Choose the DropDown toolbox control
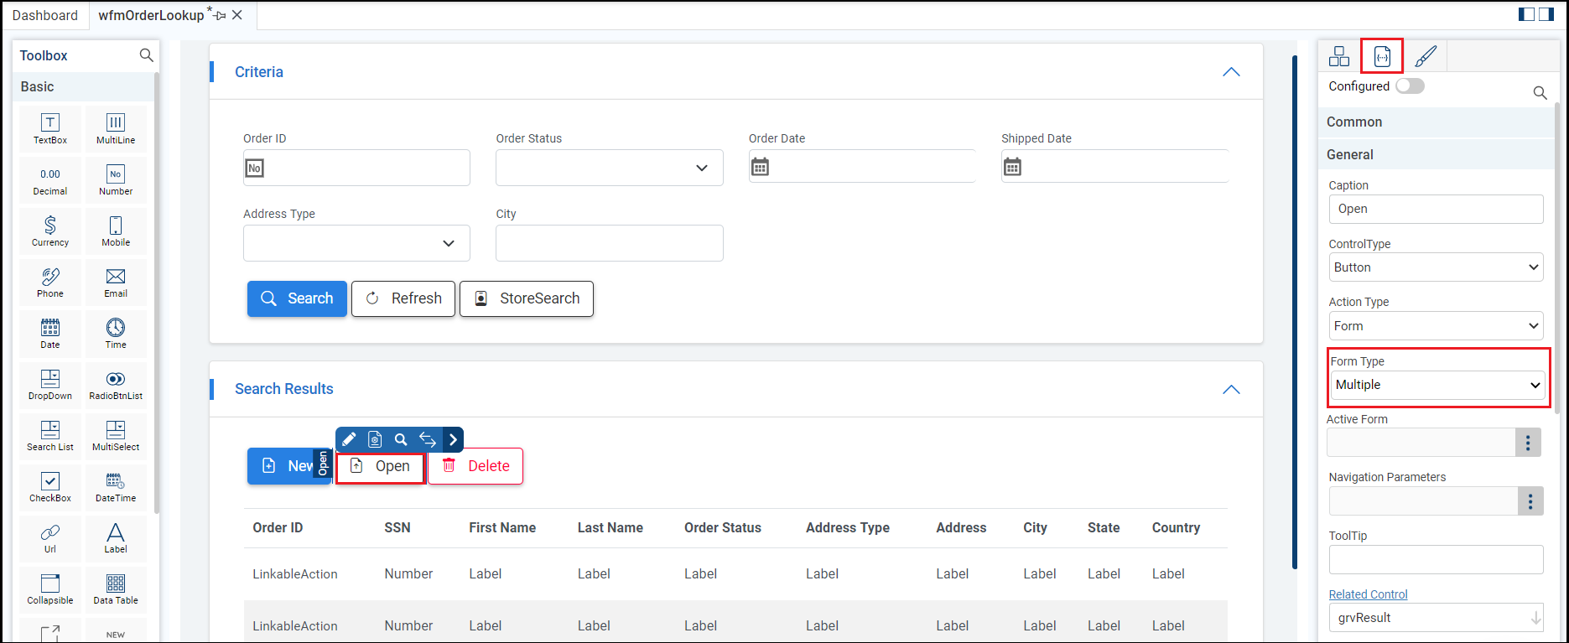The width and height of the screenshot is (1569, 643). pyautogui.click(x=50, y=384)
